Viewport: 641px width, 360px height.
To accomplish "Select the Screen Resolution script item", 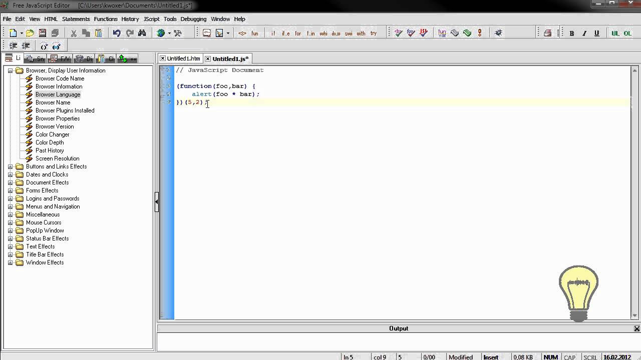I will tap(57, 158).
